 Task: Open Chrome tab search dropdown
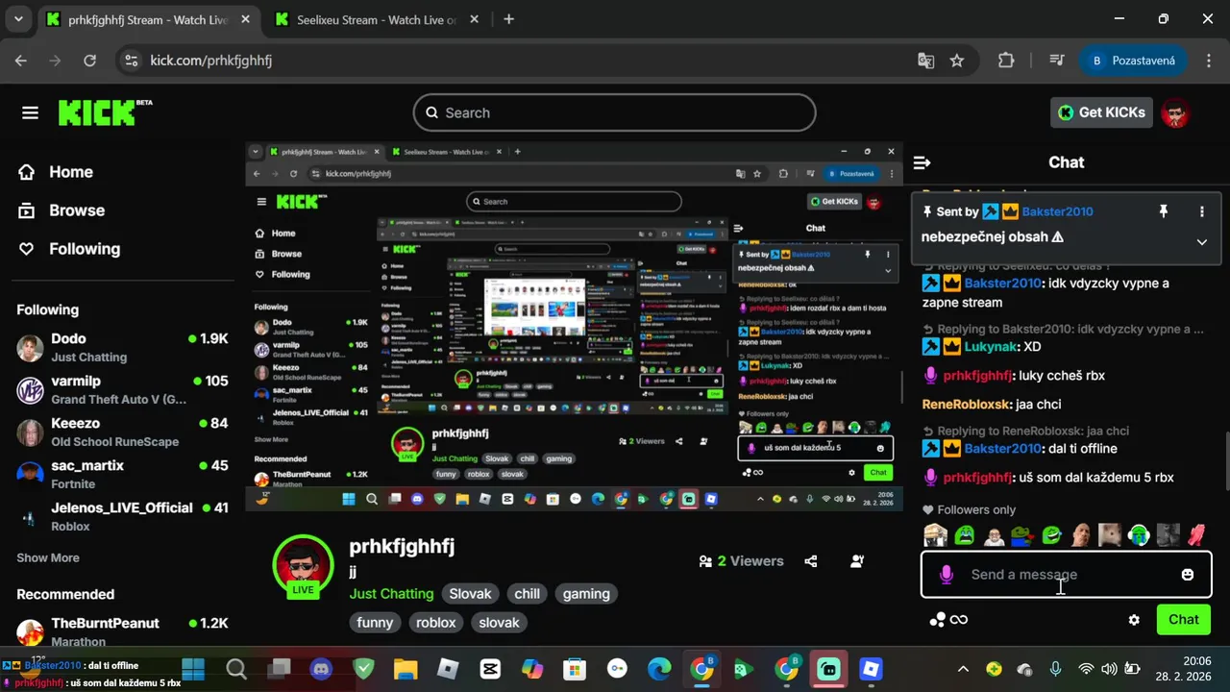pos(17,19)
